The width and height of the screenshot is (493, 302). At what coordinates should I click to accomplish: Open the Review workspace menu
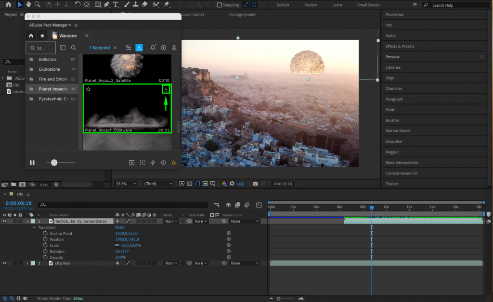(311, 5)
